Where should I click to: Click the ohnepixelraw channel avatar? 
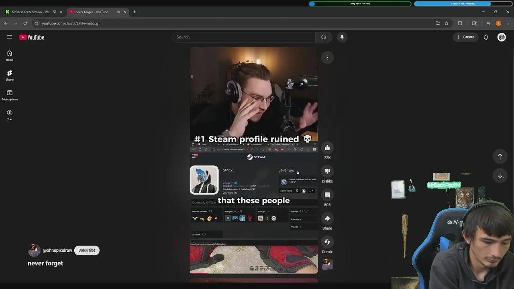34,250
